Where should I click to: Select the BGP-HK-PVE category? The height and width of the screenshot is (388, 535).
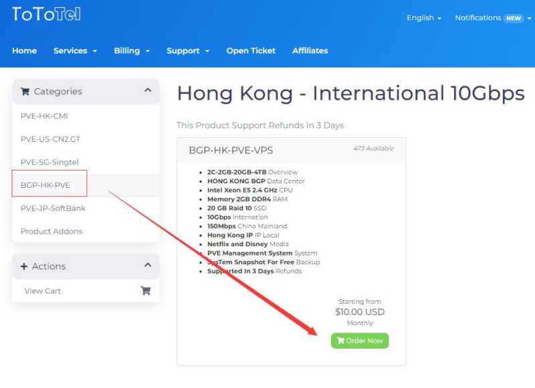(86, 185)
